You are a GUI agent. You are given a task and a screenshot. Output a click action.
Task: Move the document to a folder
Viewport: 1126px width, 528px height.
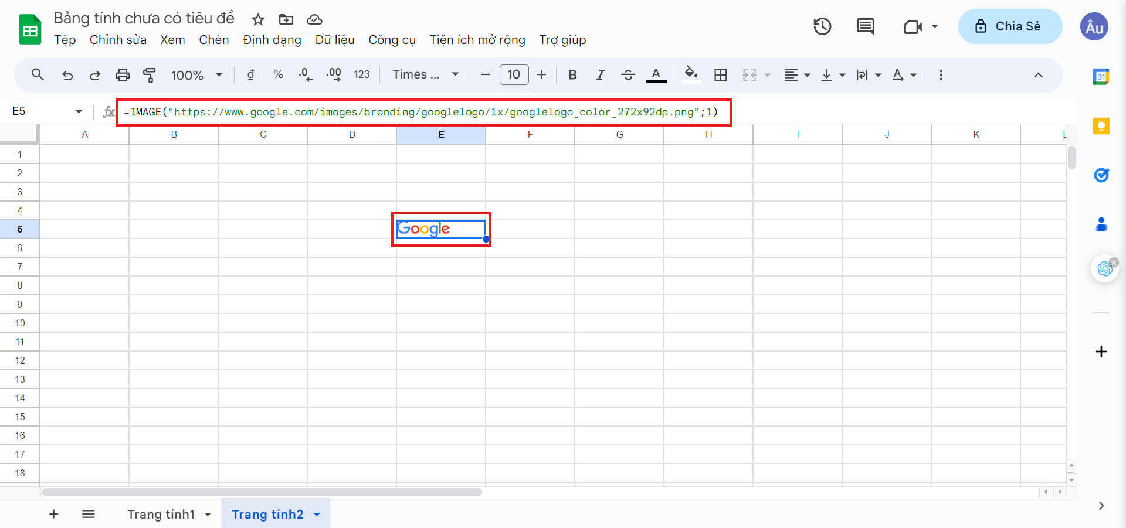pos(286,20)
